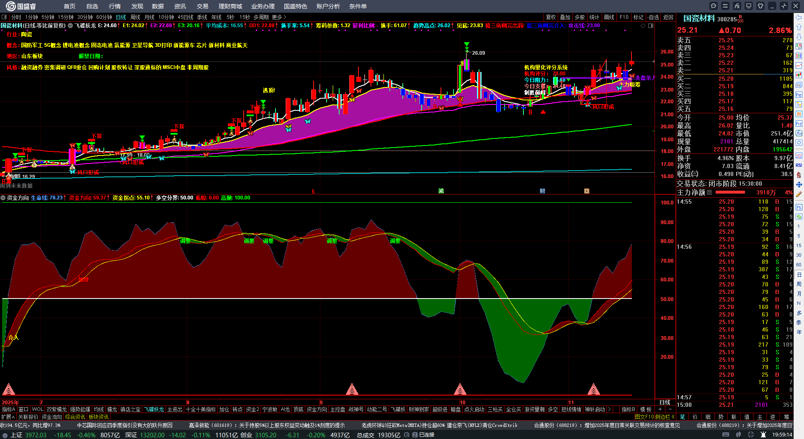This screenshot has width=804, height=439.
Task: Switch to 周线 weekly chart tab
Action: 135,17
